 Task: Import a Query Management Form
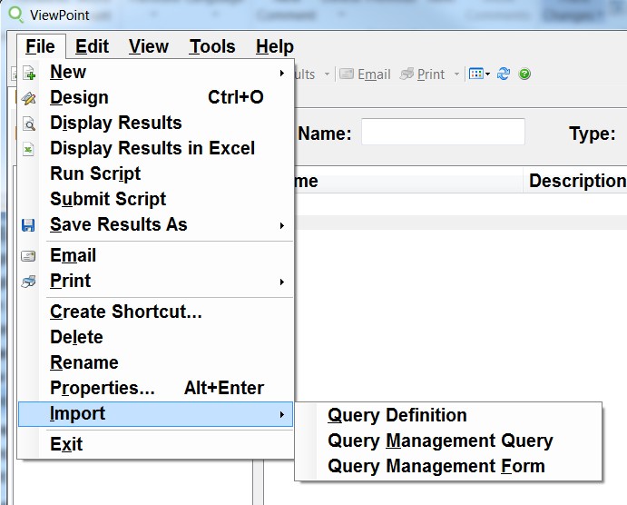pyautogui.click(x=448, y=467)
